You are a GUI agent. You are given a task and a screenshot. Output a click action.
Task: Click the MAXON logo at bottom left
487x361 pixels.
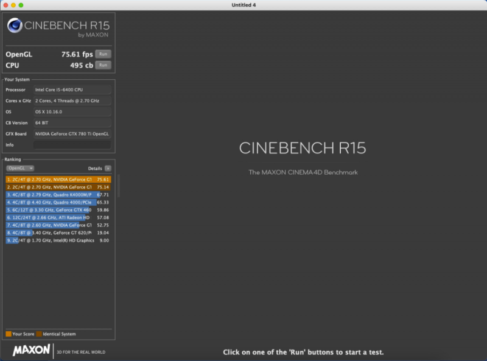(30, 352)
